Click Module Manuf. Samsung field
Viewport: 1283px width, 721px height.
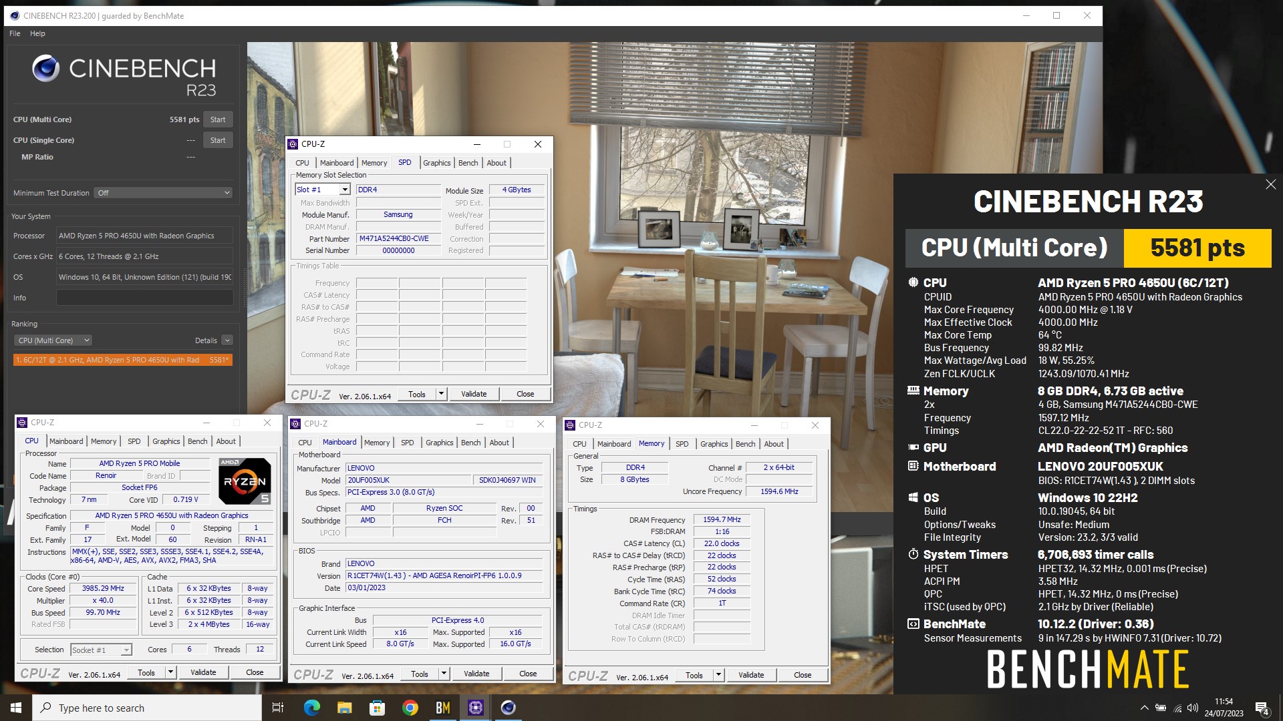tap(398, 214)
